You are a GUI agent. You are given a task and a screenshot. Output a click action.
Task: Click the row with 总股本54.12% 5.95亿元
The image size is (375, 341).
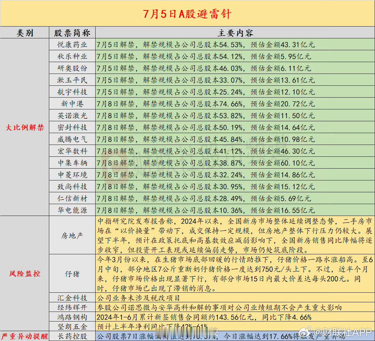click(235, 57)
